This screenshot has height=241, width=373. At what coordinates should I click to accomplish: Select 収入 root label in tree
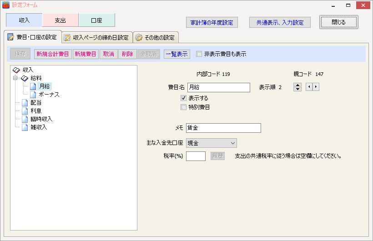point(28,70)
